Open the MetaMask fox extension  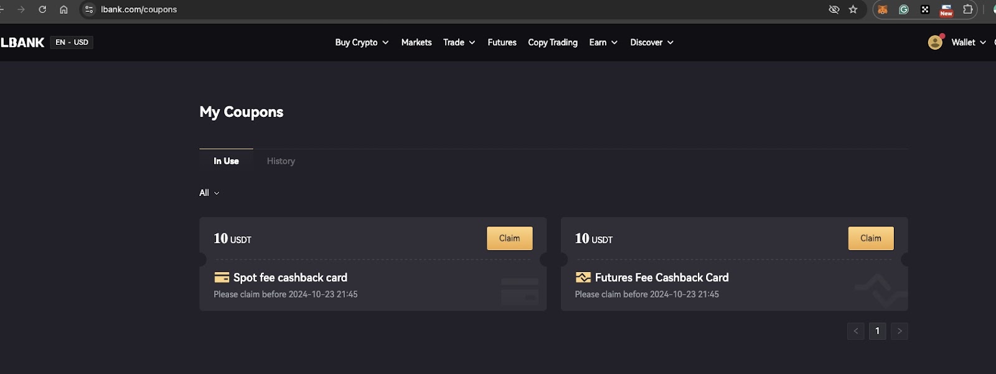pyautogui.click(x=883, y=9)
